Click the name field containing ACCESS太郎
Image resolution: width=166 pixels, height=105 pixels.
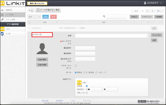tap(42, 35)
